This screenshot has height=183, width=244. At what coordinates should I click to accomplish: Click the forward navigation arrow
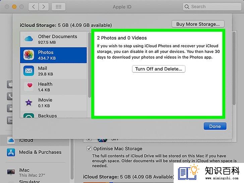coord(44,7)
